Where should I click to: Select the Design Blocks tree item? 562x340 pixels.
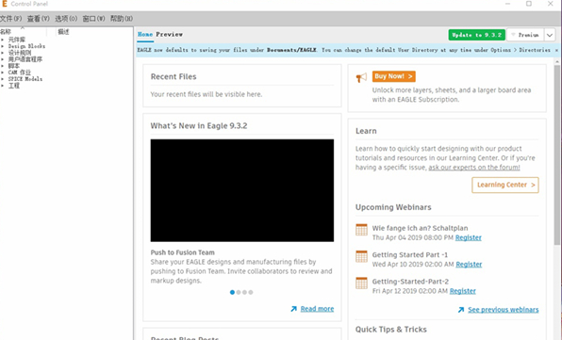27,46
